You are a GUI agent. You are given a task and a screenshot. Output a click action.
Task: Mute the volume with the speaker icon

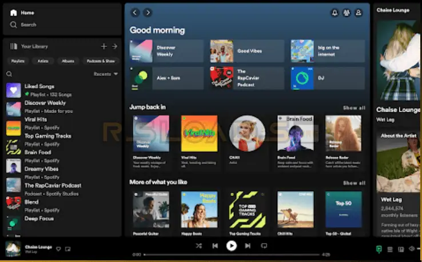point(412,249)
